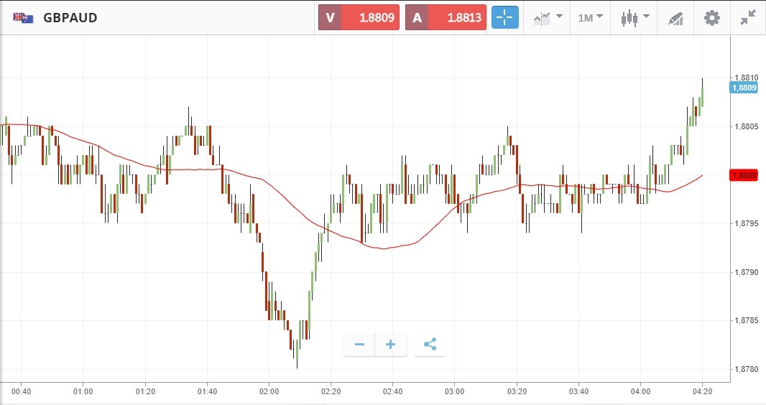Screen dimensions: 766x405
Task: Click the V sell price 1.8809 button
Action: 359,18
